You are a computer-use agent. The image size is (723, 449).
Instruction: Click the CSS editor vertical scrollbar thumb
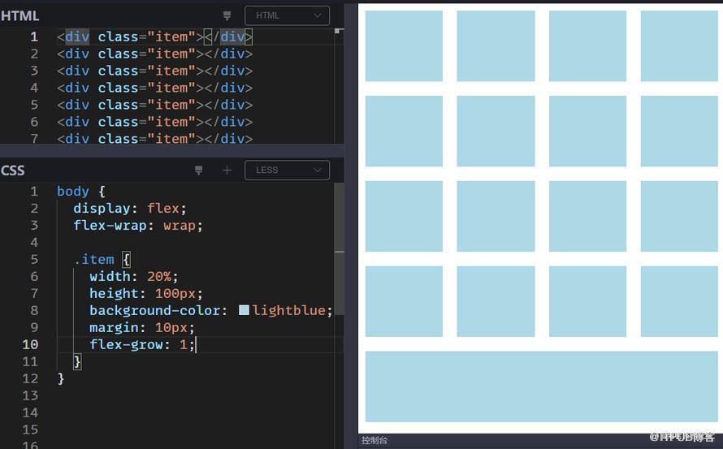pos(340,249)
